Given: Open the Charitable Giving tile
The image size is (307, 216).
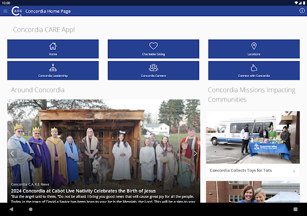Looking at the screenshot, I should click(153, 49).
